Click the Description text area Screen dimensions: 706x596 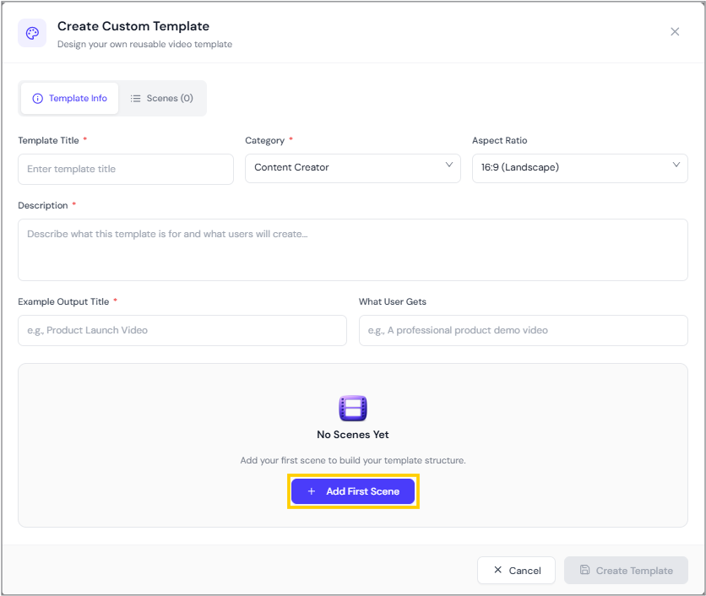tap(352, 249)
